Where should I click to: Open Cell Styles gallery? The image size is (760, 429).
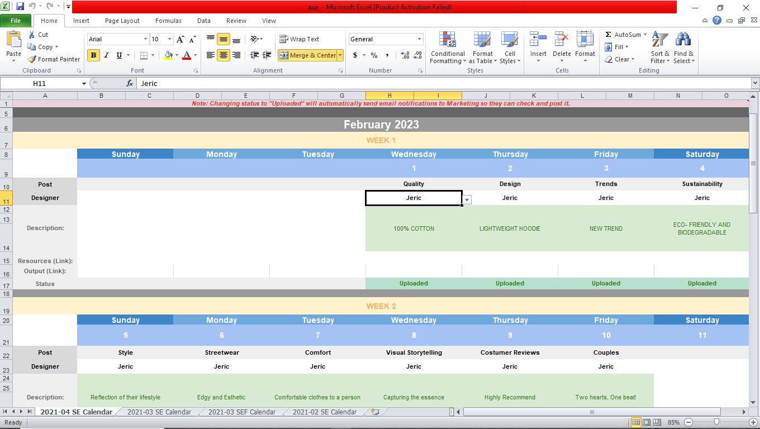click(x=510, y=47)
